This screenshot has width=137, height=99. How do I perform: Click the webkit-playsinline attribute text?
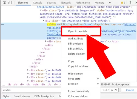pyautogui.click(x=70, y=24)
